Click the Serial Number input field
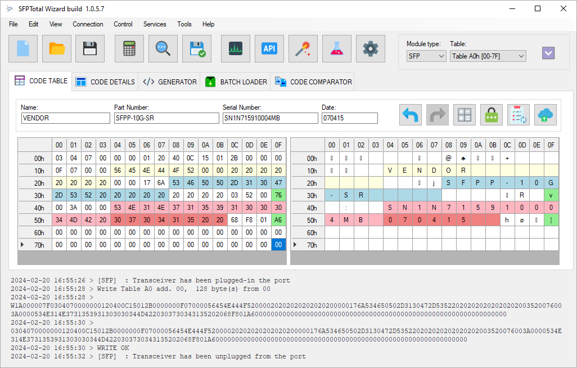Viewport: 577px width, 368px height. (x=270, y=118)
